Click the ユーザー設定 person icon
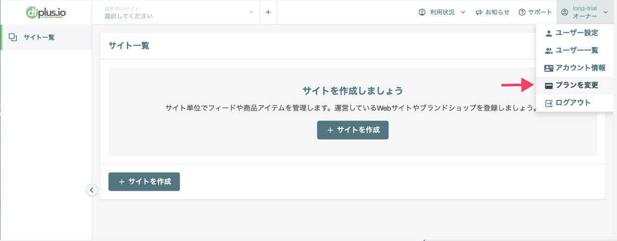This screenshot has width=617, height=241. (549, 34)
